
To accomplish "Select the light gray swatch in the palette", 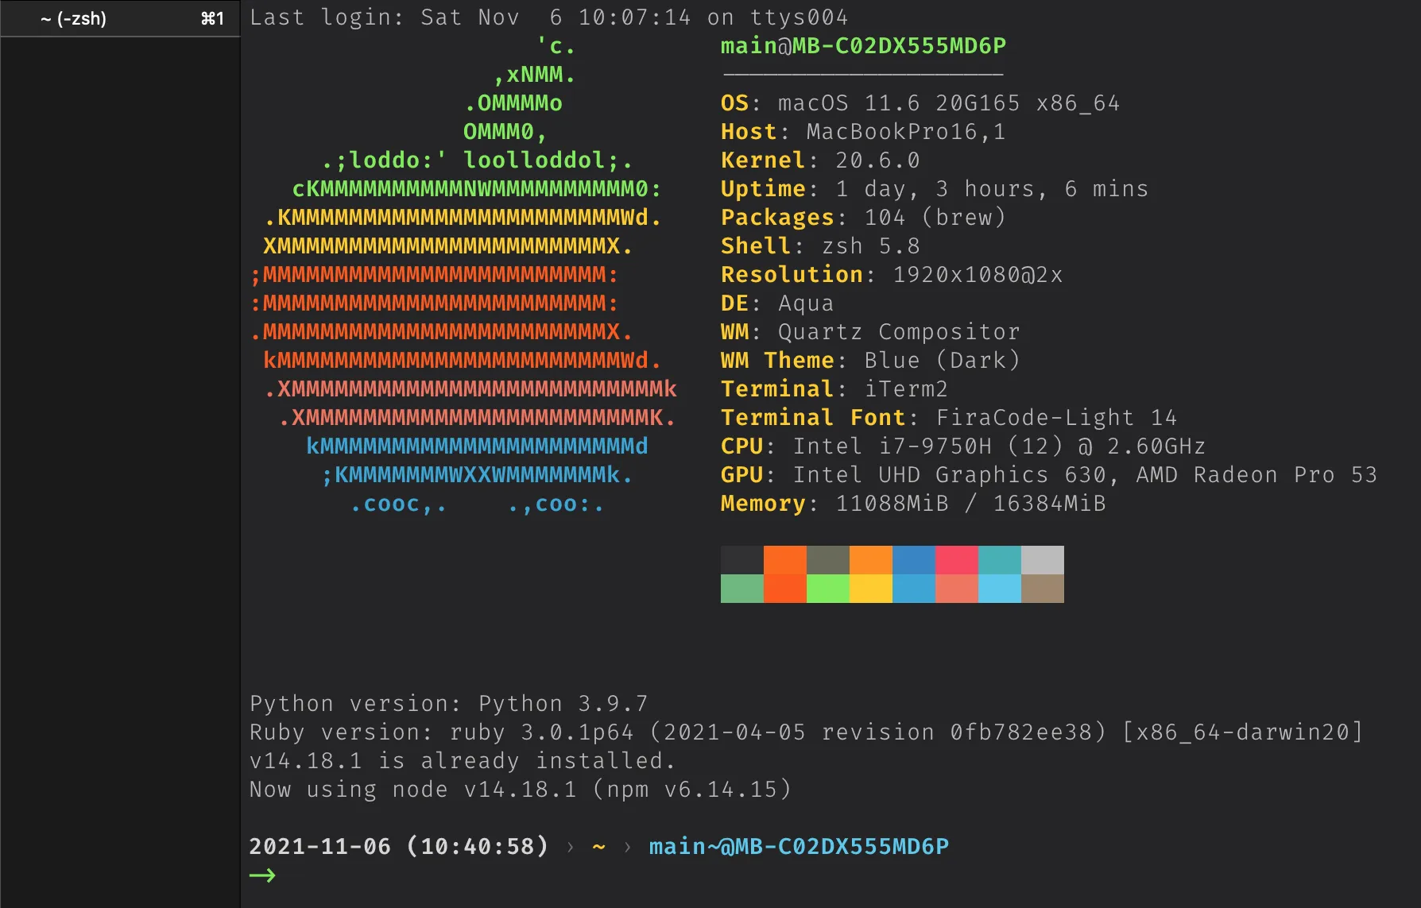I will 1041,560.
